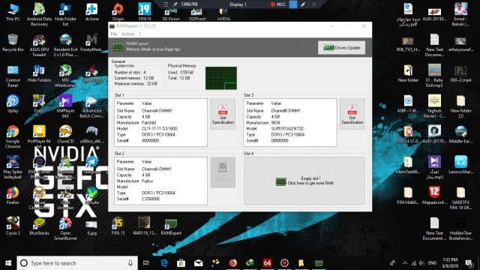Image resolution: width=480 pixels, height=270 pixels.
Task: Open Firefox from the taskbar
Action: point(232,263)
